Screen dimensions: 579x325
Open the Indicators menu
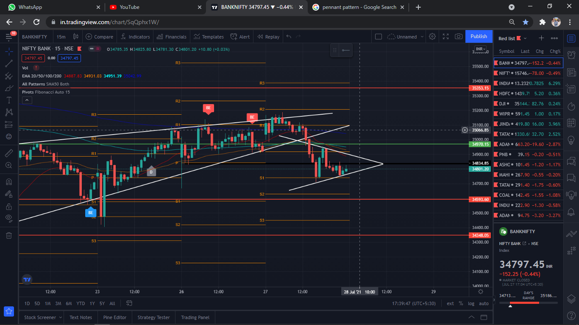(x=135, y=37)
